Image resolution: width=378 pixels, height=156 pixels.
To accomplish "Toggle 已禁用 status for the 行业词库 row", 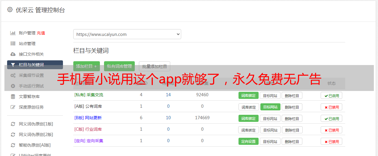I will click(x=331, y=130).
